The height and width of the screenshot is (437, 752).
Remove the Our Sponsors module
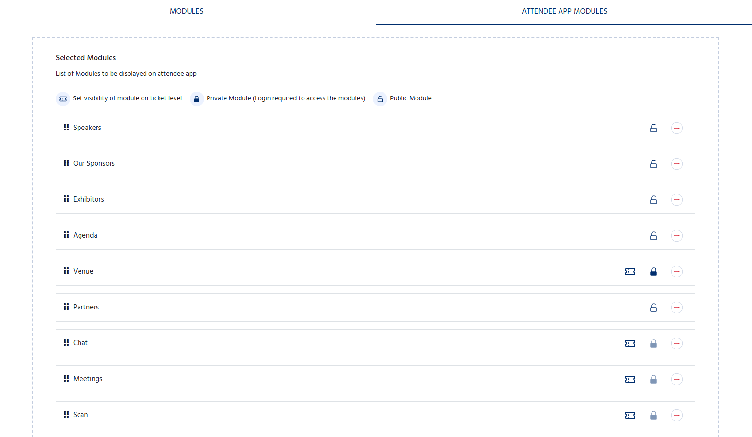coord(677,164)
